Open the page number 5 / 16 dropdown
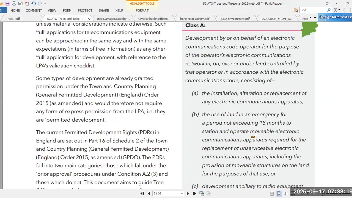The width and height of the screenshot is (352, 198). tap(182, 194)
